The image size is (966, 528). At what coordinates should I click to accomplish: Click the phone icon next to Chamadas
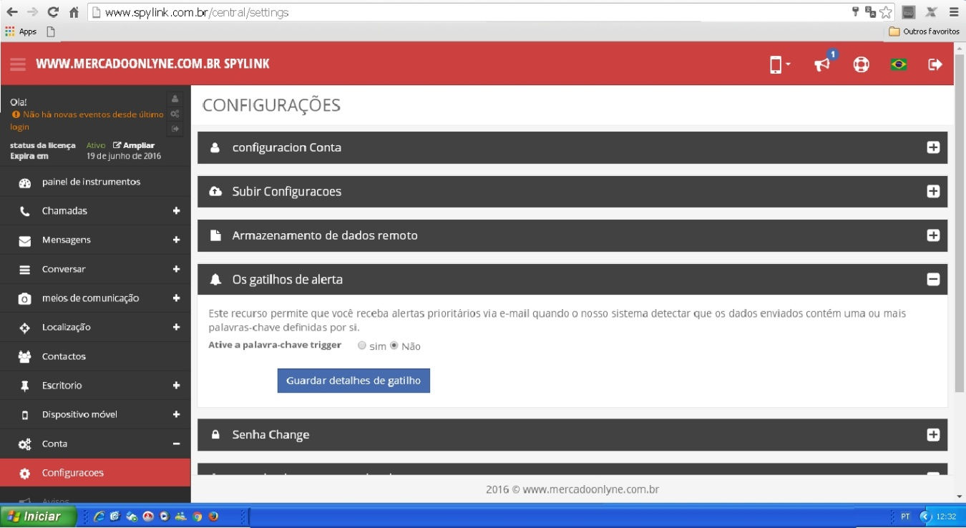pyautogui.click(x=25, y=211)
